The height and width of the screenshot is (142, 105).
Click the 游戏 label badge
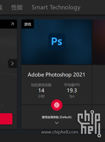28,24
